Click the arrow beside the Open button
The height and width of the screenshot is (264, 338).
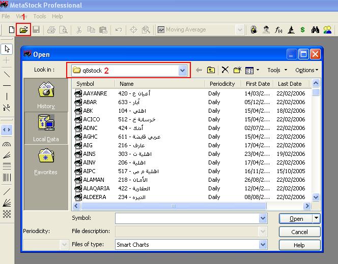[316, 218]
